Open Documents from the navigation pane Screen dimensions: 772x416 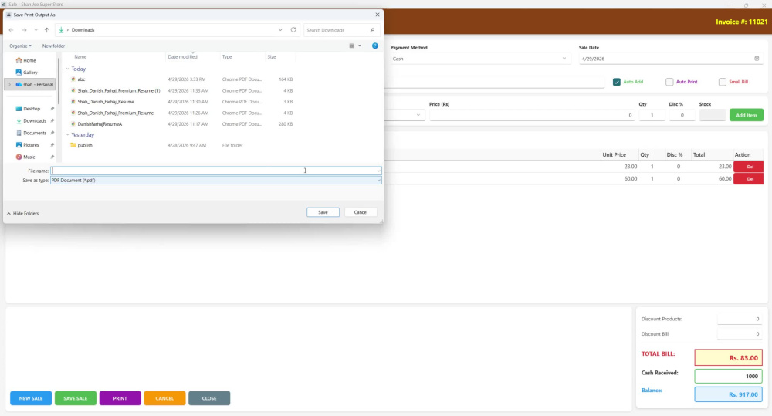point(31,133)
